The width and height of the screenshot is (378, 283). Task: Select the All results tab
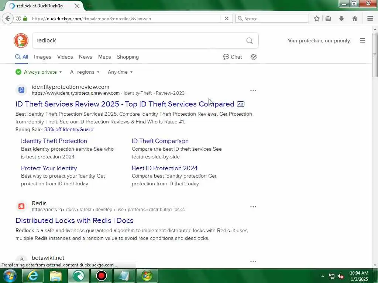click(21, 57)
